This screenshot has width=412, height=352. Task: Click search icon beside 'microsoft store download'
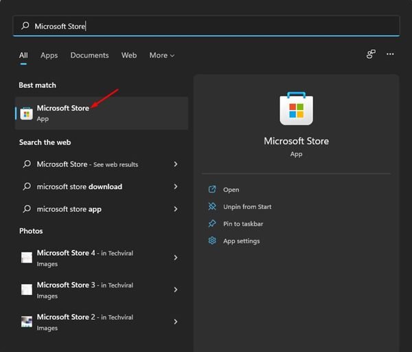27,186
